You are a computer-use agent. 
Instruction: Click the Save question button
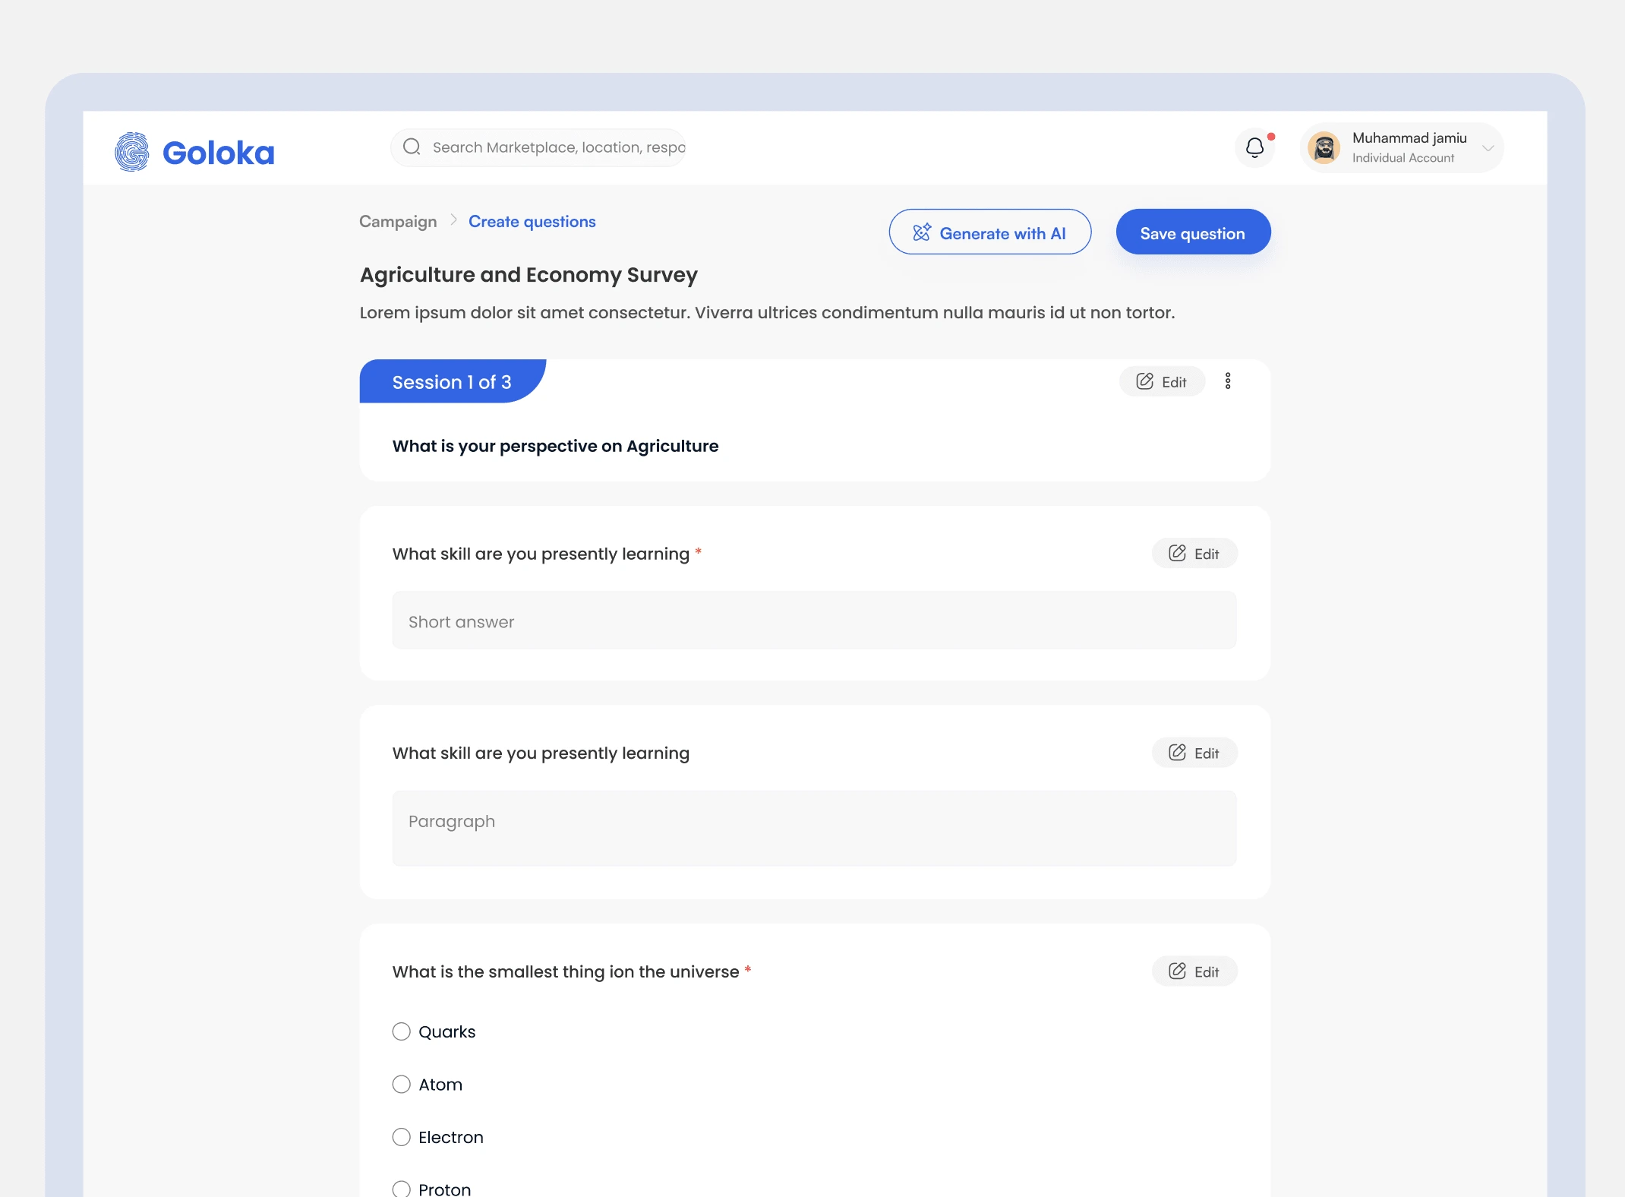coord(1192,232)
